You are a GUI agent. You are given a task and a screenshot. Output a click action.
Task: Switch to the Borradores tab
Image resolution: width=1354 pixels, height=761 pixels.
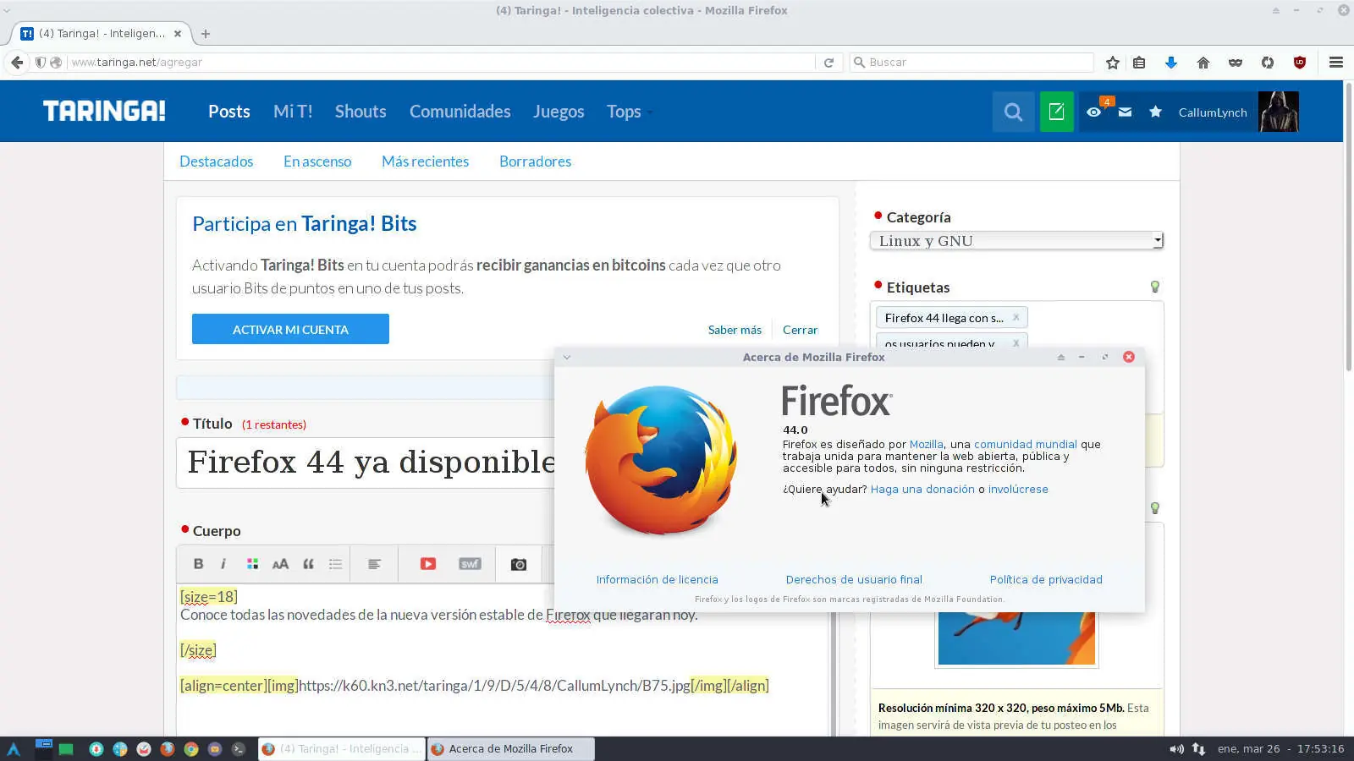[x=535, y=162]
